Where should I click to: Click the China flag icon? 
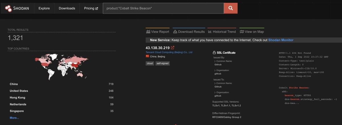tap(147, 56)
